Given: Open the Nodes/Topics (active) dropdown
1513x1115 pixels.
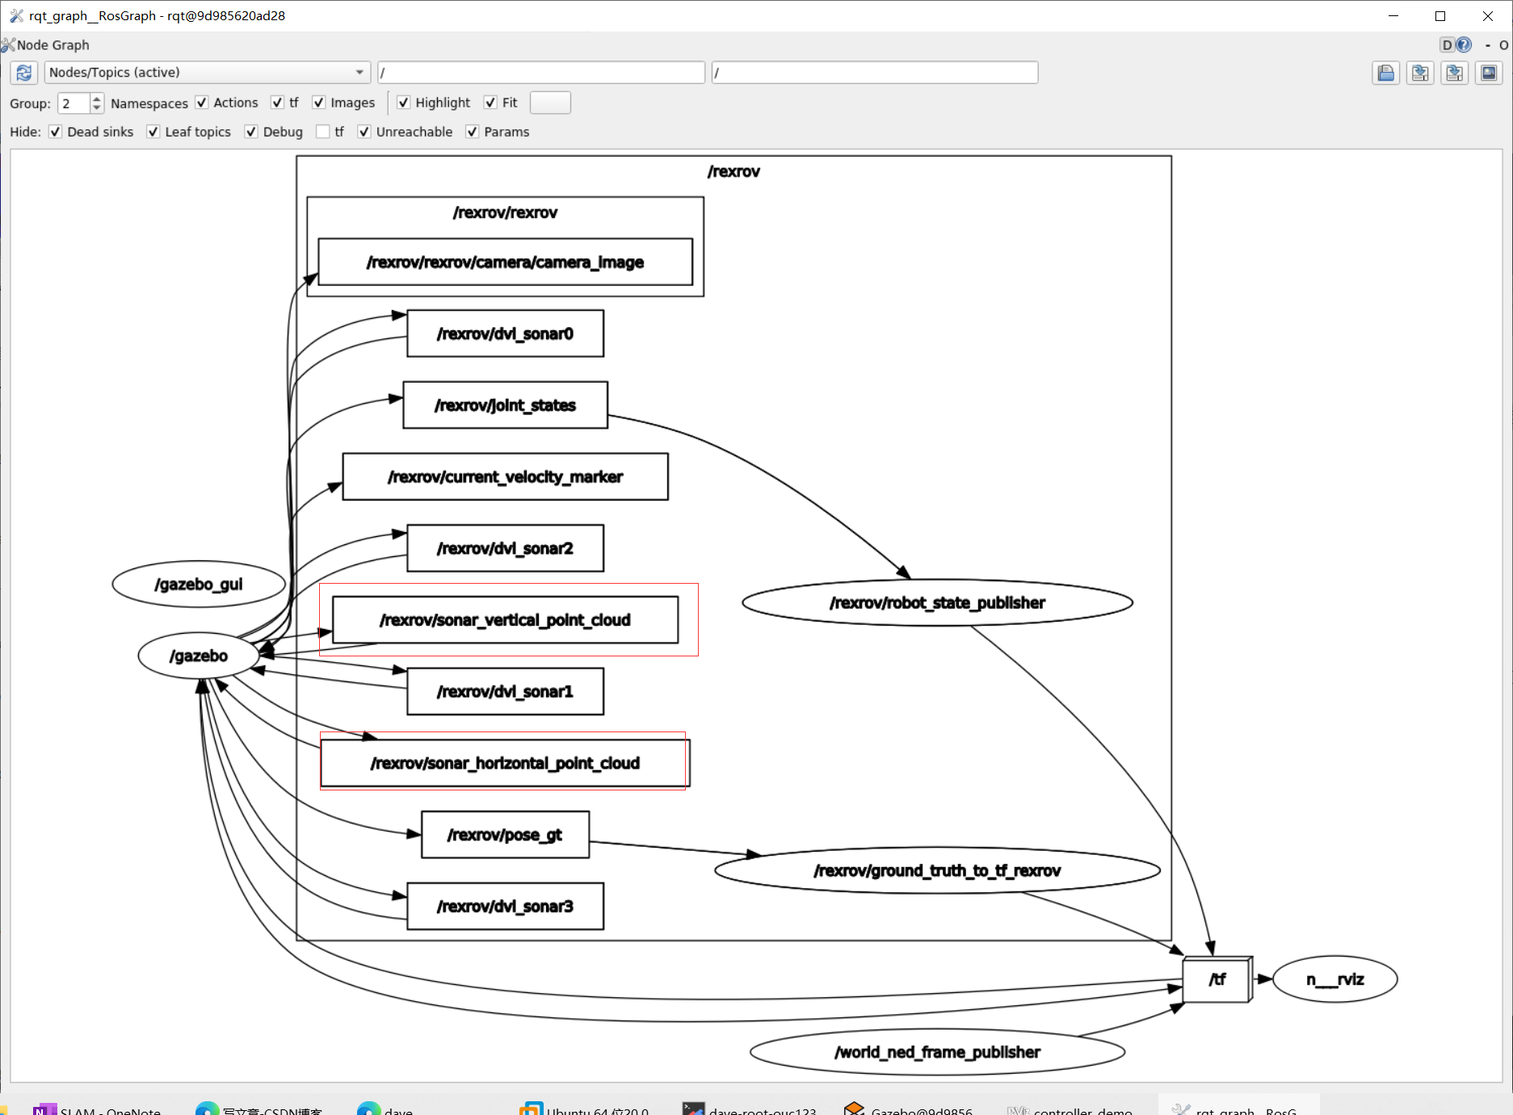Looking at the screenshot, I should [x=207, y=73].
